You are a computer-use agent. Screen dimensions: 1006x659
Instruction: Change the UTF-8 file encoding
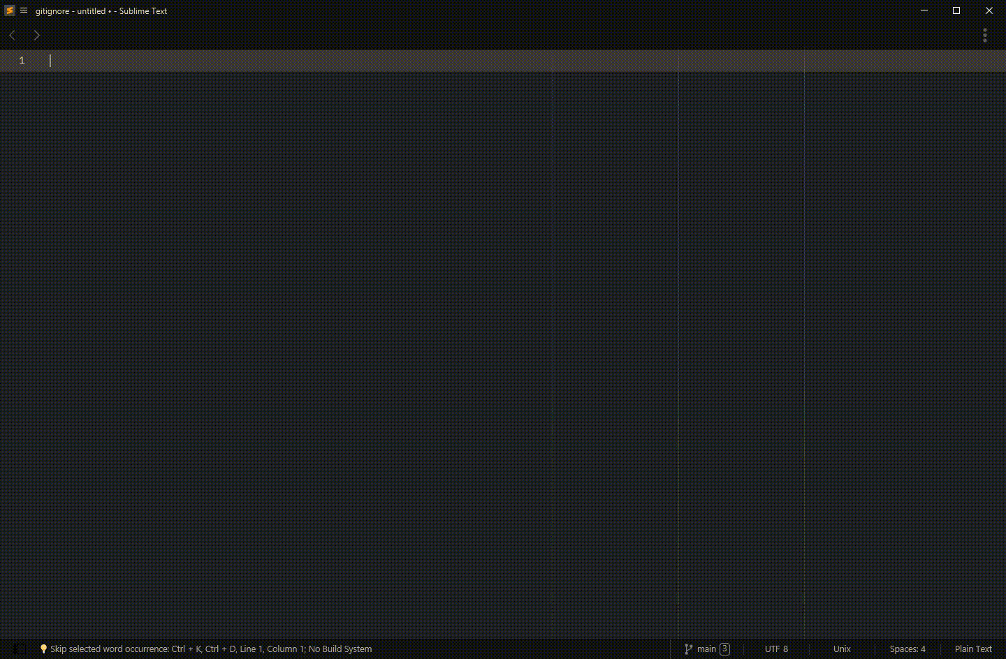[x=776, y=649]
